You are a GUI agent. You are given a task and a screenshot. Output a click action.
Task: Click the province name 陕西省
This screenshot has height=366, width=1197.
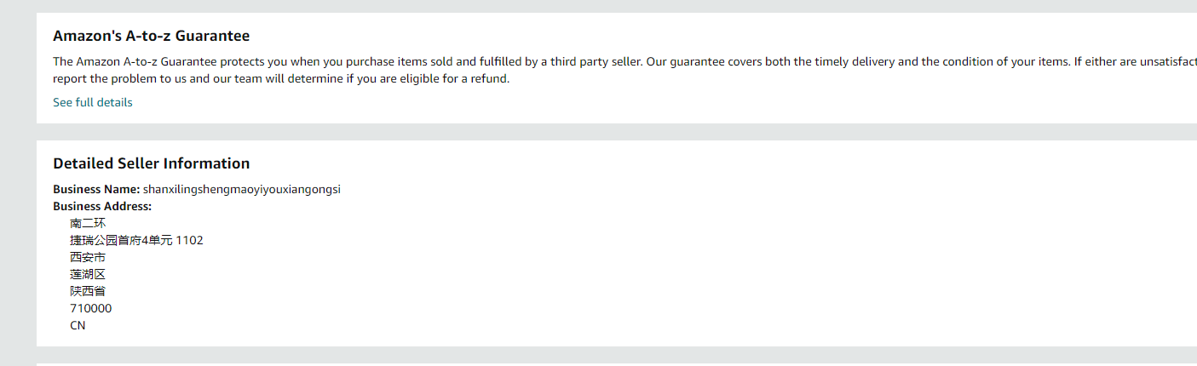(88, 291)
